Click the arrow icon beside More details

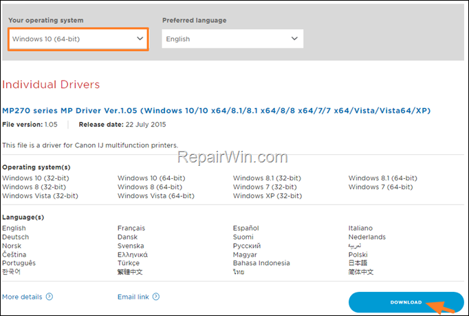(50, 297)
